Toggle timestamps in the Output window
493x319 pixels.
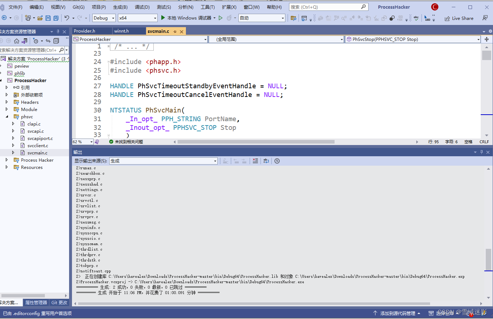pos(277,161)
